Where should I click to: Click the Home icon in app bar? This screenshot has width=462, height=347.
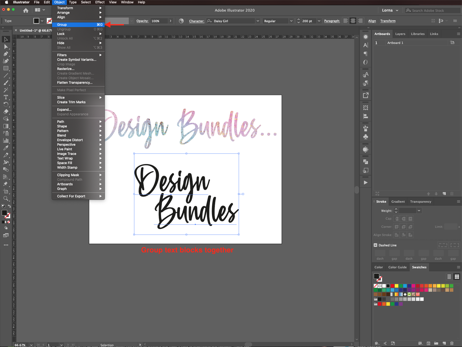pos(26,10)
